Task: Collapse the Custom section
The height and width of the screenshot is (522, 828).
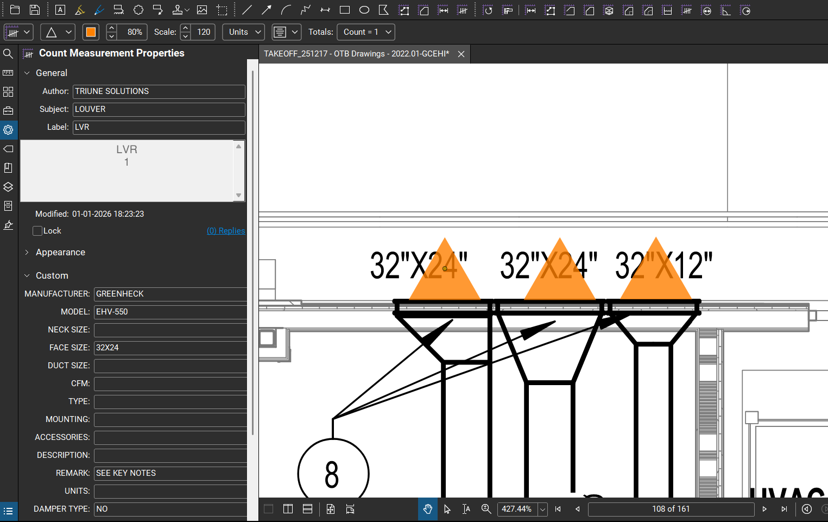Action: (27, 275)
